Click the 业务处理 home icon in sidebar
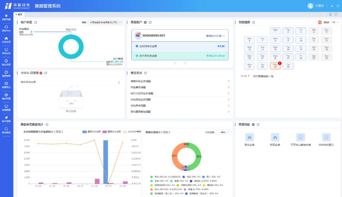 click(6, 38)
